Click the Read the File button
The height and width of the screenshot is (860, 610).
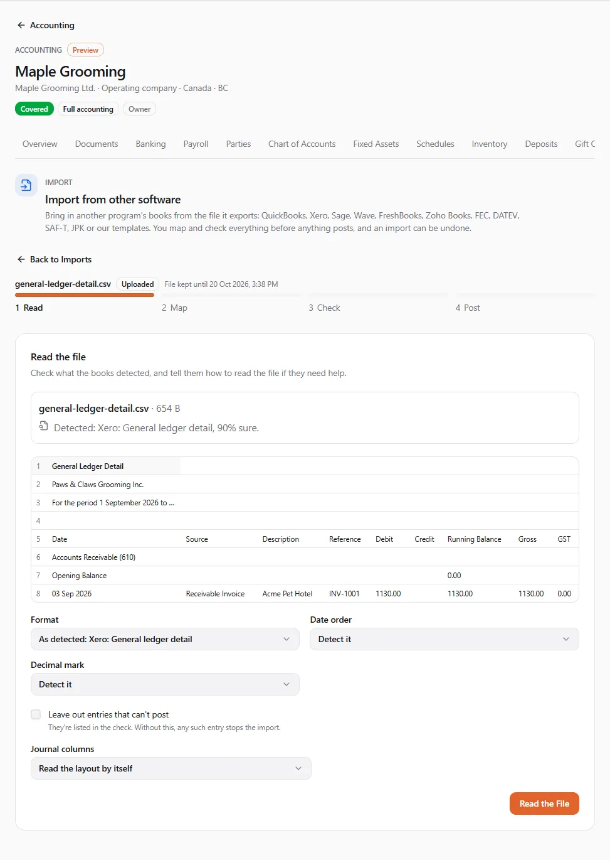[545, 804]
